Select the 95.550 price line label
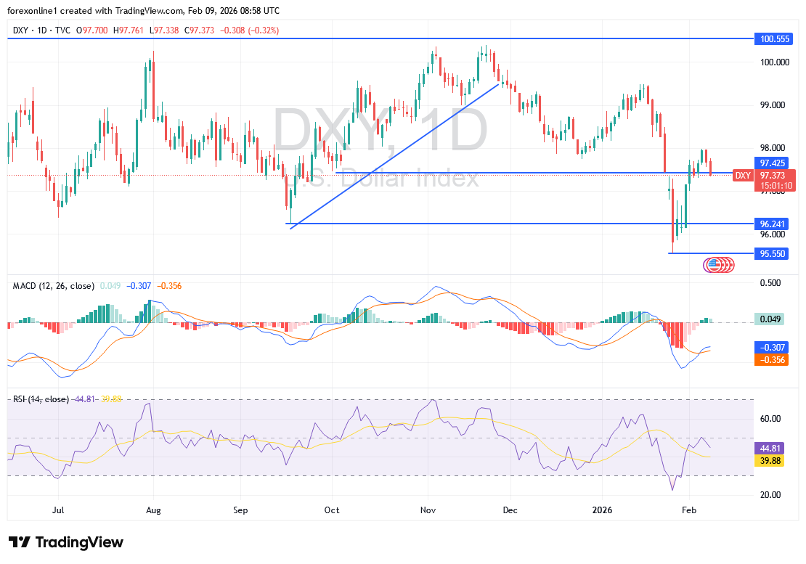 point(772,254)
